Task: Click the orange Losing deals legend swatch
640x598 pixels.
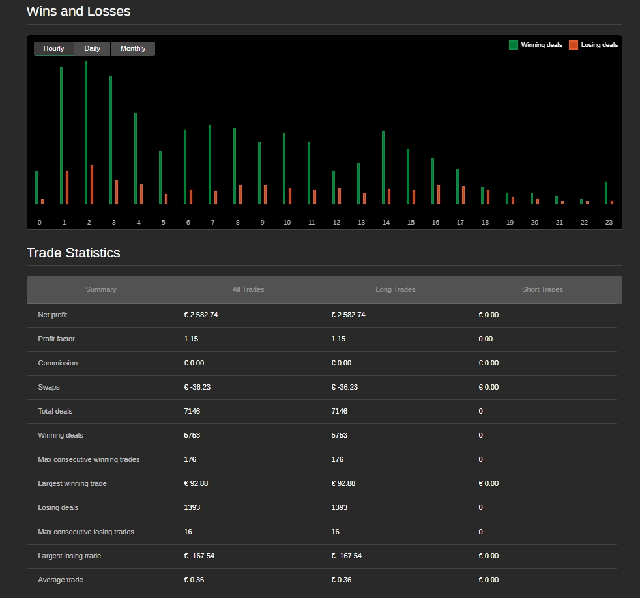Action: coord(574,45)
